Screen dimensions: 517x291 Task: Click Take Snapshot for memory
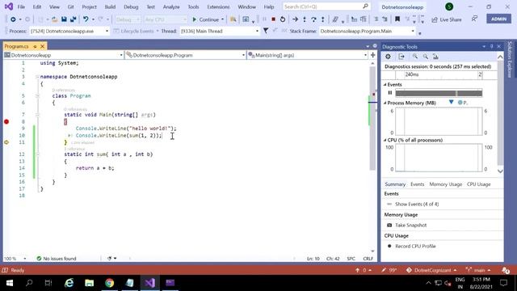click(x=407, y=225)
